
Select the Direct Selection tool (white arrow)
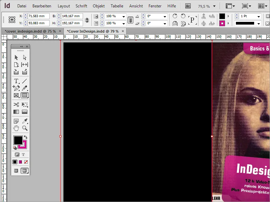tap(25, 57)
